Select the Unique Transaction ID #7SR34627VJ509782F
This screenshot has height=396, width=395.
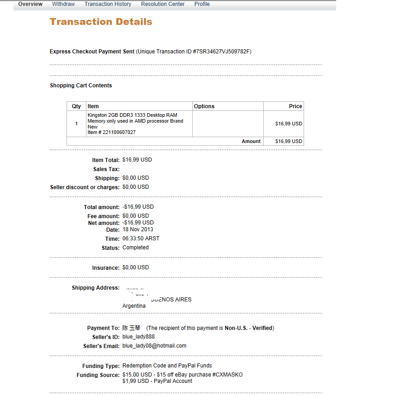click(x=194, y=52)
